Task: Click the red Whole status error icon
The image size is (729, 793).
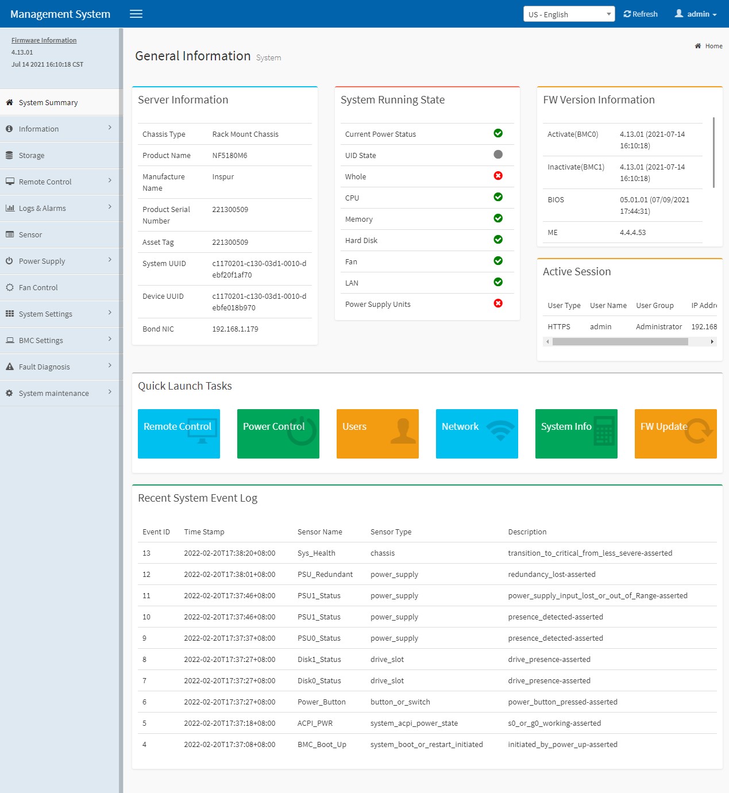Action: (498, 176)
